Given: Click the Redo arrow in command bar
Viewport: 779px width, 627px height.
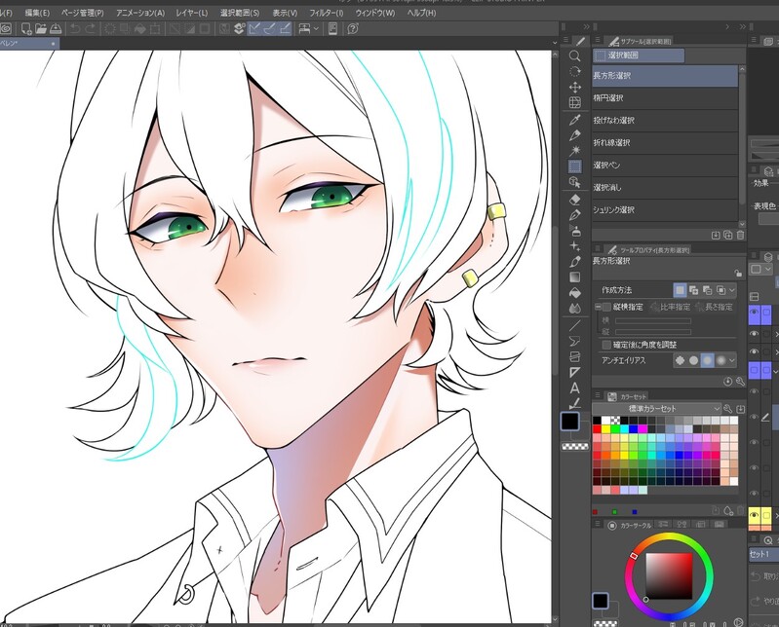Looking at the screenshot, I should (90, 29).
